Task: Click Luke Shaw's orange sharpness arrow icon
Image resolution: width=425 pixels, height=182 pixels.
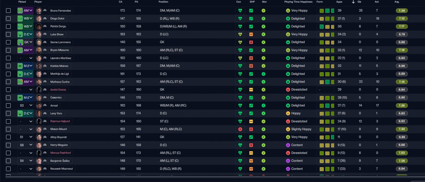Action: [251, 34]
